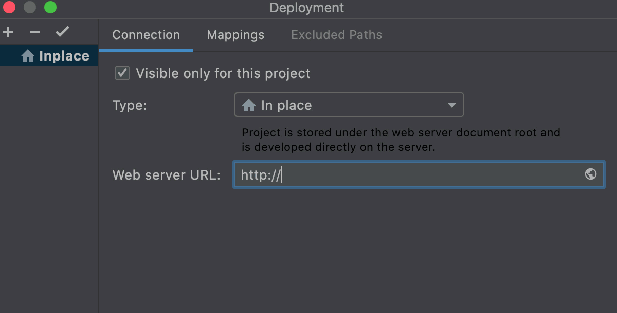This screenshot has height=313, width=617.
Task: Select the Inplace server entry in the list
Action: [49, 56]
